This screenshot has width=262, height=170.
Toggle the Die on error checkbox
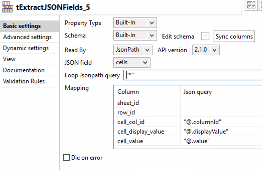tap(67, 158)
